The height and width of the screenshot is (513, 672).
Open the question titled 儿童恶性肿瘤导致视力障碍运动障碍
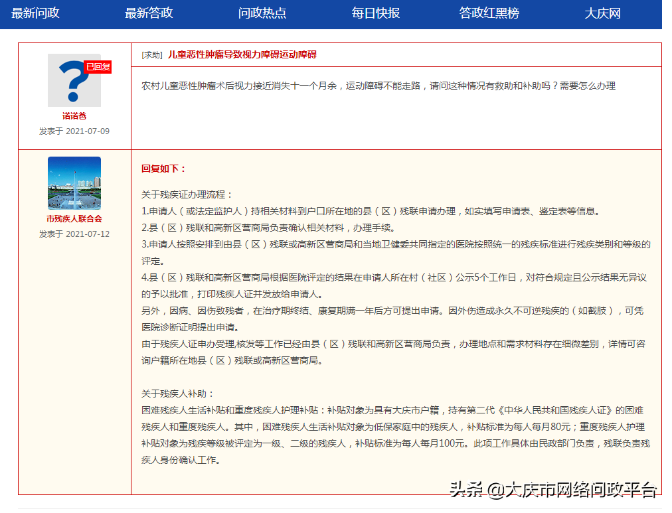[241, 55]
